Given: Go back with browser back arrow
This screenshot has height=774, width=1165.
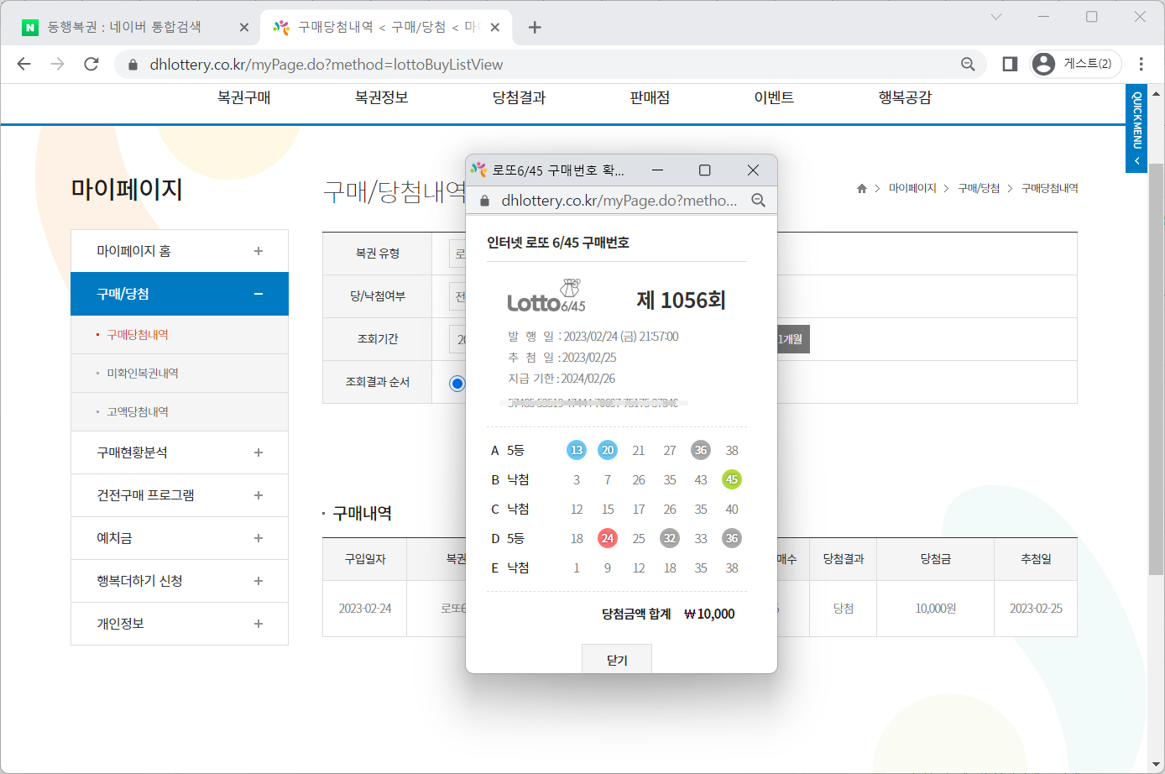Looking at the screenshot, I should (24, 64).
